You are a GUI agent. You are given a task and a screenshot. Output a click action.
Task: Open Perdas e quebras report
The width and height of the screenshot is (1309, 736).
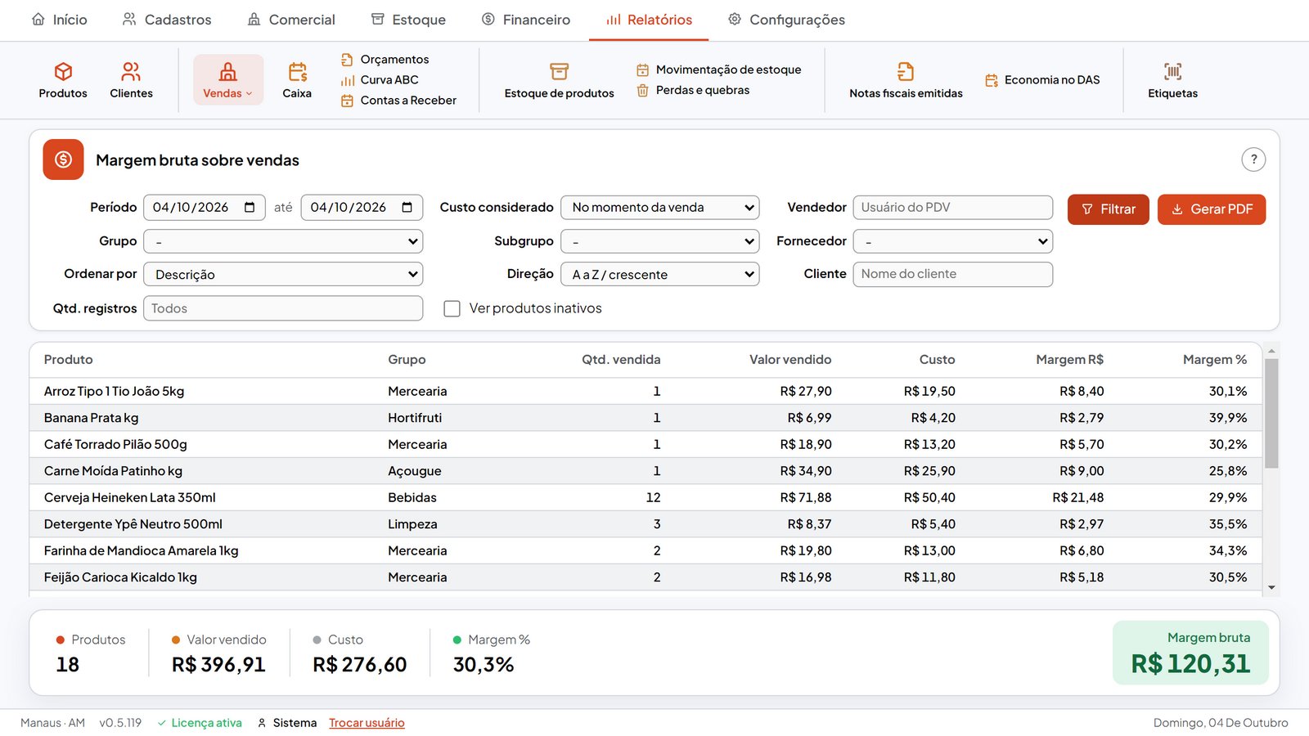tap(693, 90)
